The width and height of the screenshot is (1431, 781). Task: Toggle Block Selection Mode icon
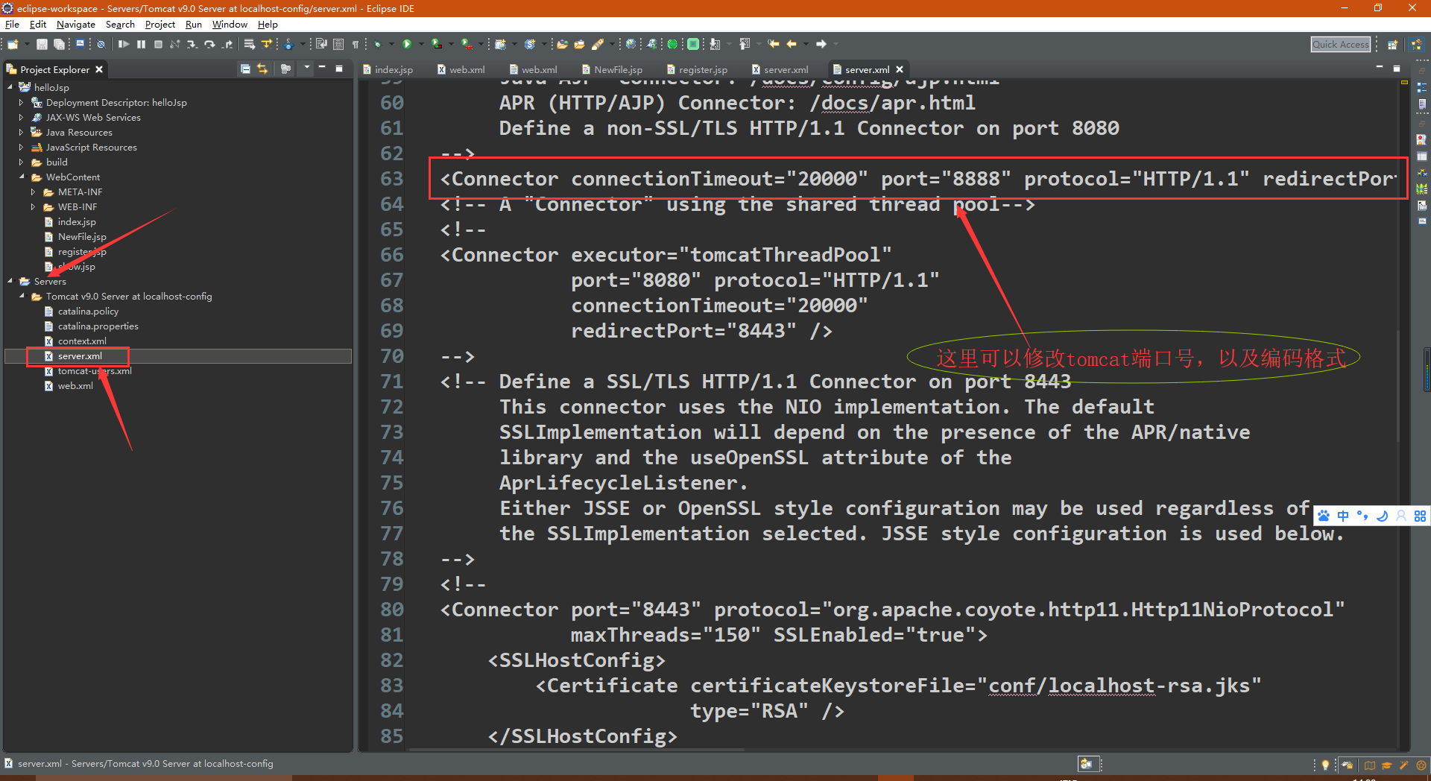tap(338, 44)
